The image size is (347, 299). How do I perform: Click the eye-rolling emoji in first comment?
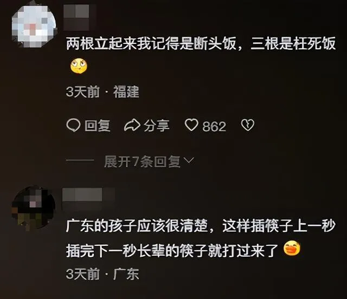tap(79, 66)
